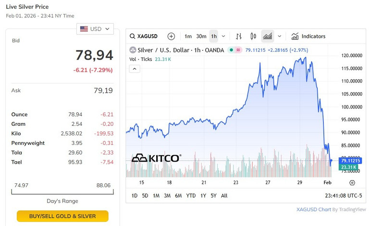This screenshot has height=226, width=370.
Task: Collapse the chart legend arrow
Action: coord(135,69)
